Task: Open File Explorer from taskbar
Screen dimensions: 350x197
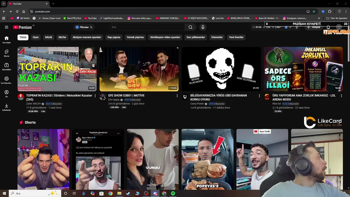Action: (119, 193)
